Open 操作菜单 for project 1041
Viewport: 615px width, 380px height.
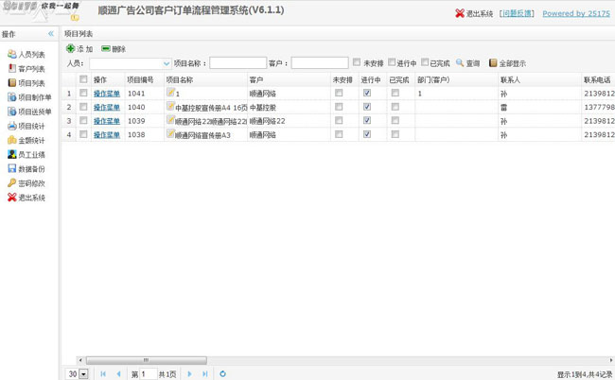pos(107,94)
